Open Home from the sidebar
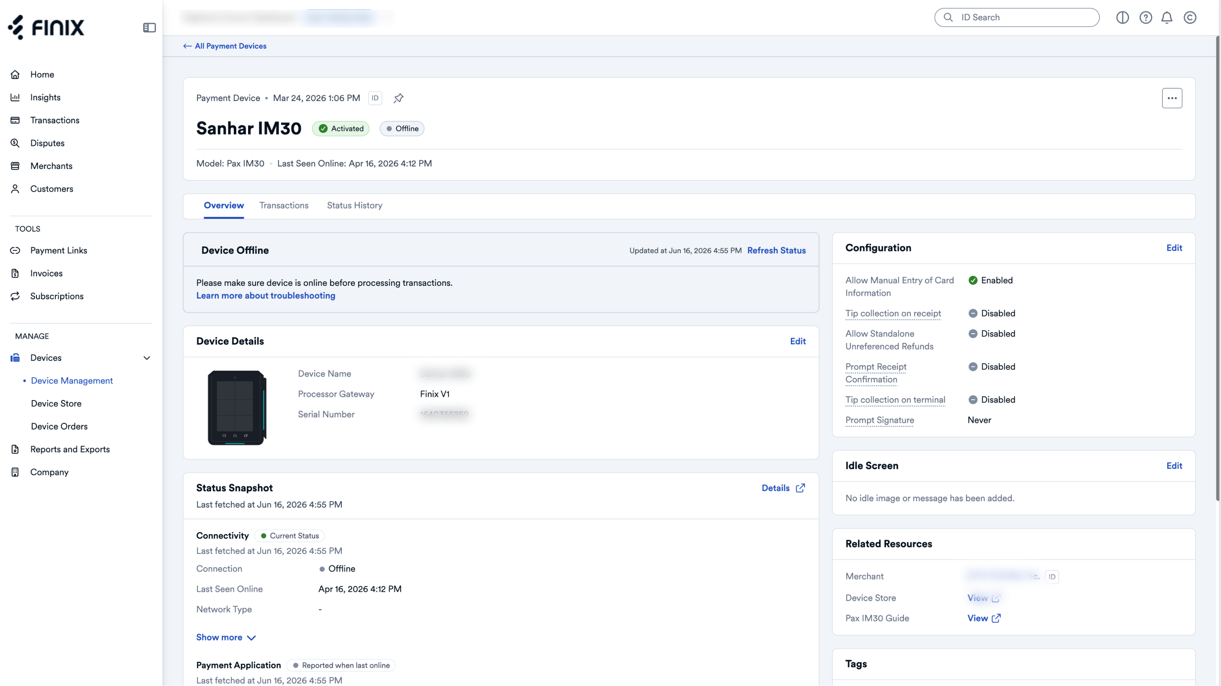The height and width of the screenshot is (686, 1221). (42, 74)
